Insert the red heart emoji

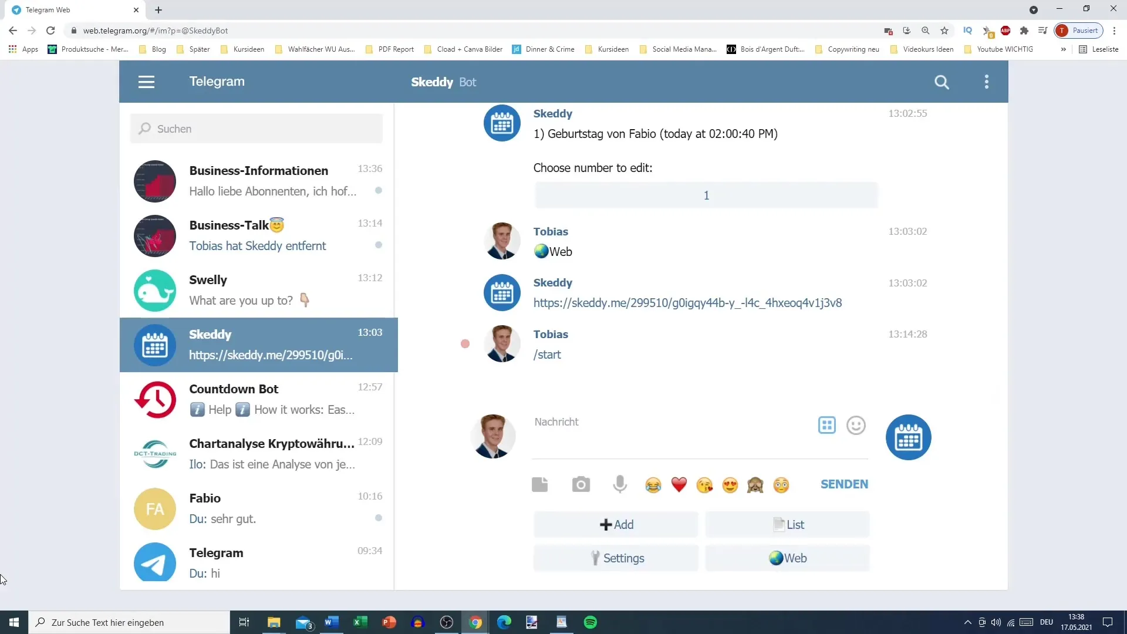click(679, 485)
